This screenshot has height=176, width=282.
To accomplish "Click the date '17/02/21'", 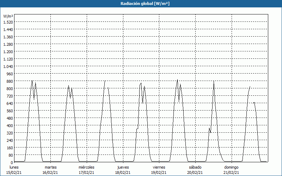I will [x=86, y=172].
